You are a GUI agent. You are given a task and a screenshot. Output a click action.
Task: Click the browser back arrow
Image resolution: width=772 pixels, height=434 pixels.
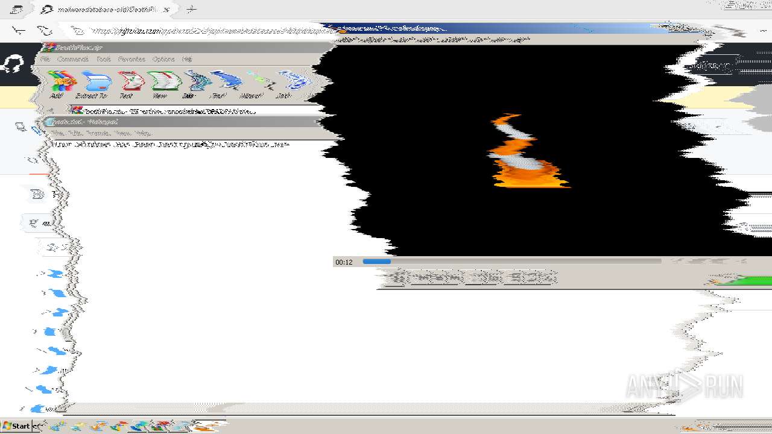pyautogui.click(x=19, y=30)
